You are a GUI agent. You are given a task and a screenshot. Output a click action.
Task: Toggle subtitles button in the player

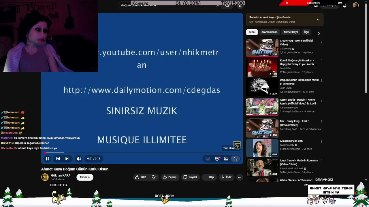(x=208, y=158)
